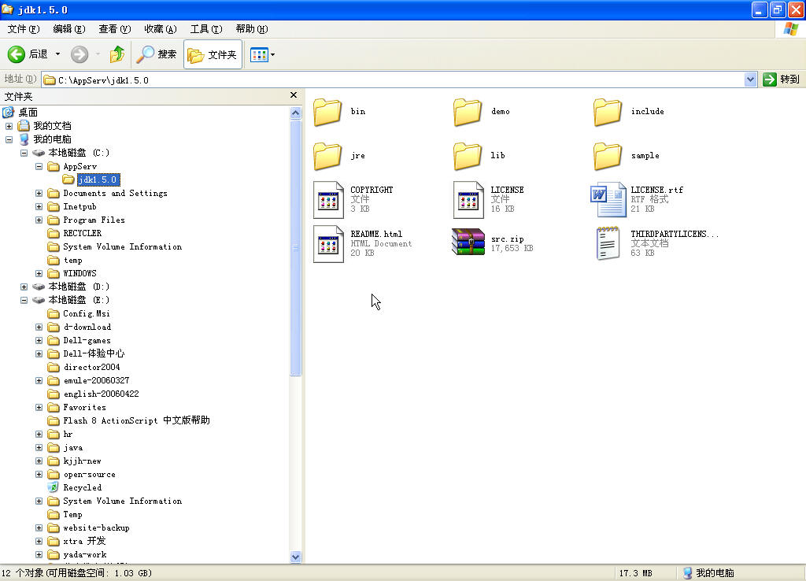
Task: Select the jre folder icon
Action: (327, 156)
